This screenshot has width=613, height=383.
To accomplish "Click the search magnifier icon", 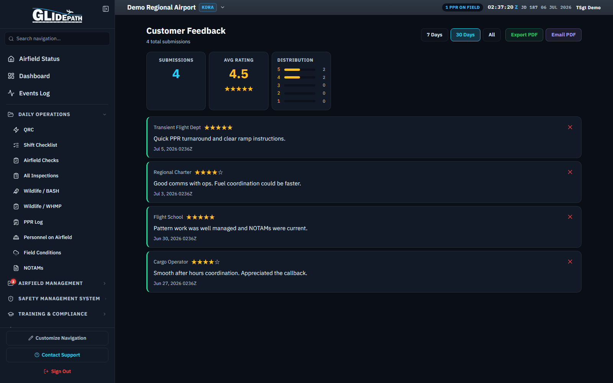I will (11, 39).
